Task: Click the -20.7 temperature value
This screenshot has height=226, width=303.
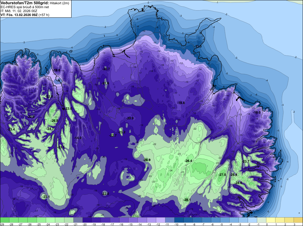Action: click(x=106, y=69)
